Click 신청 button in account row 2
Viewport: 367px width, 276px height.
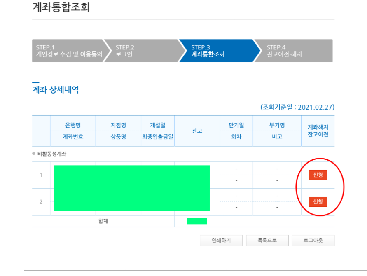pos(318,202)
